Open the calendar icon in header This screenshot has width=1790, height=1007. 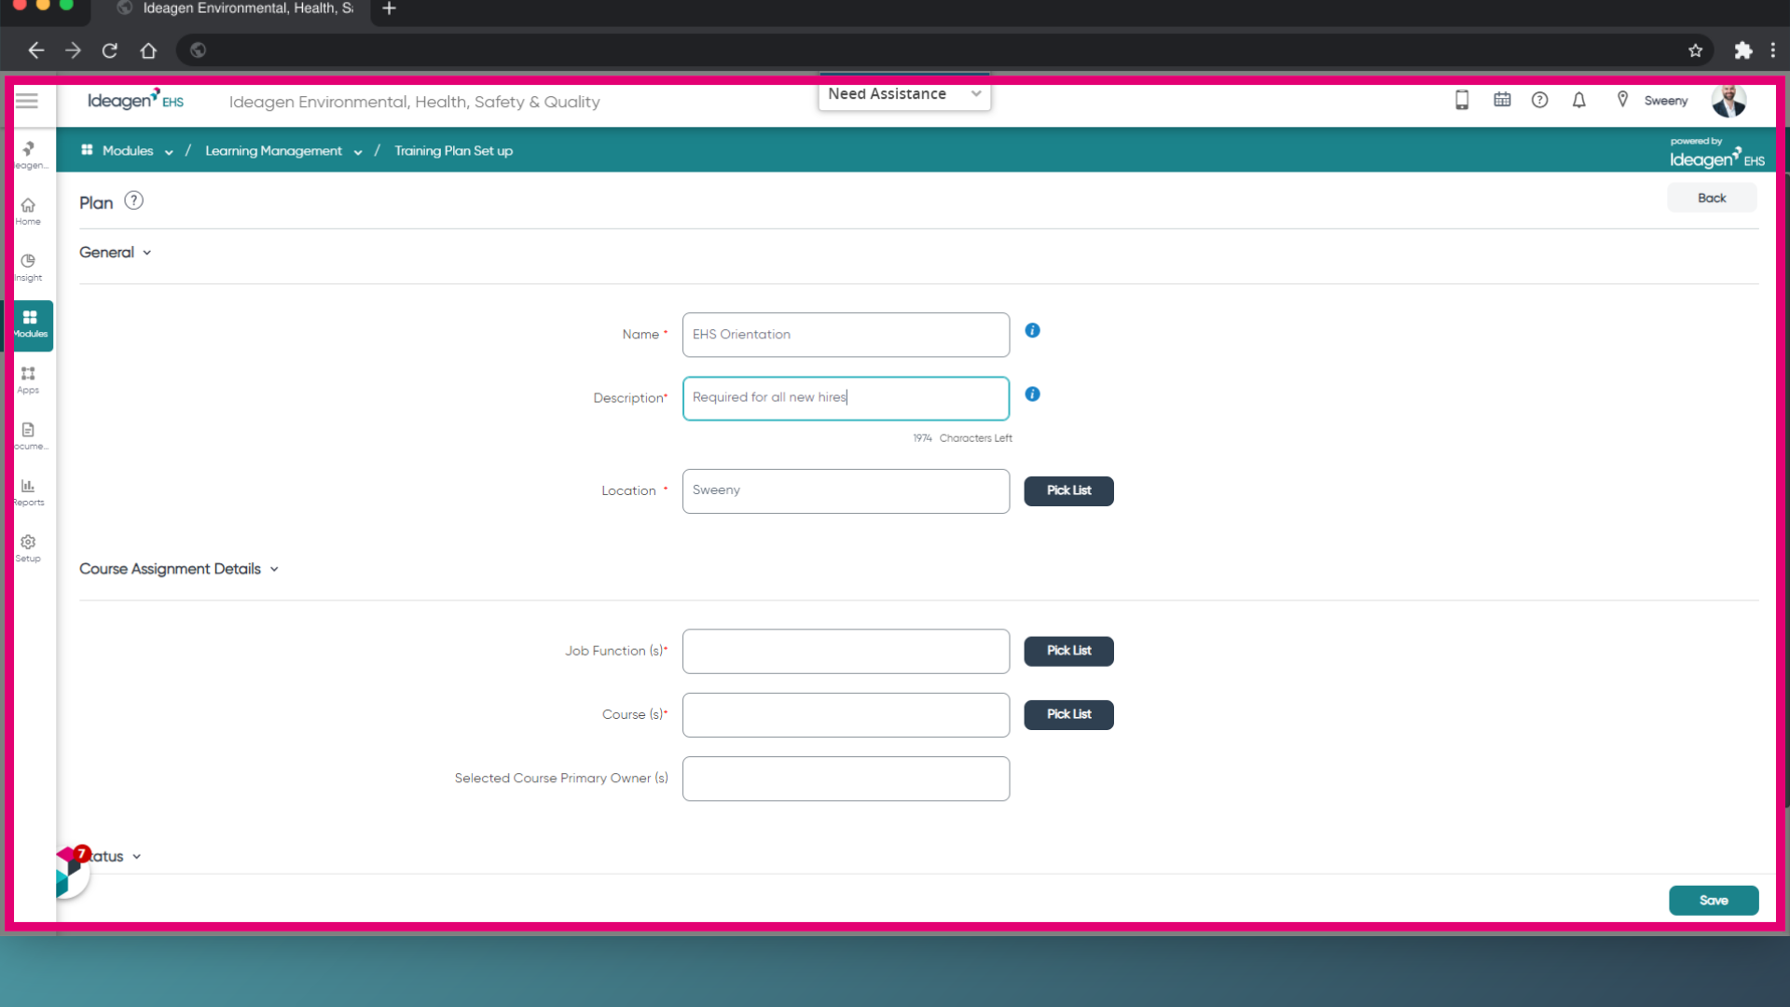pyautogui.click(x=1502, y=100)
